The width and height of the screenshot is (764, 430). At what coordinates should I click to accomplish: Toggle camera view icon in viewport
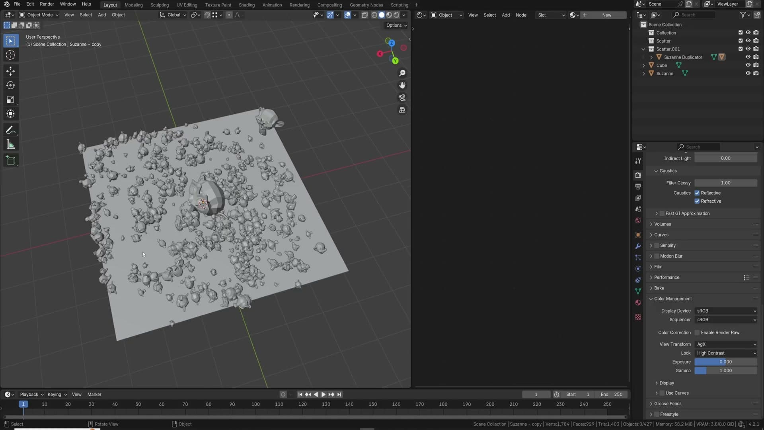[402, 98]
